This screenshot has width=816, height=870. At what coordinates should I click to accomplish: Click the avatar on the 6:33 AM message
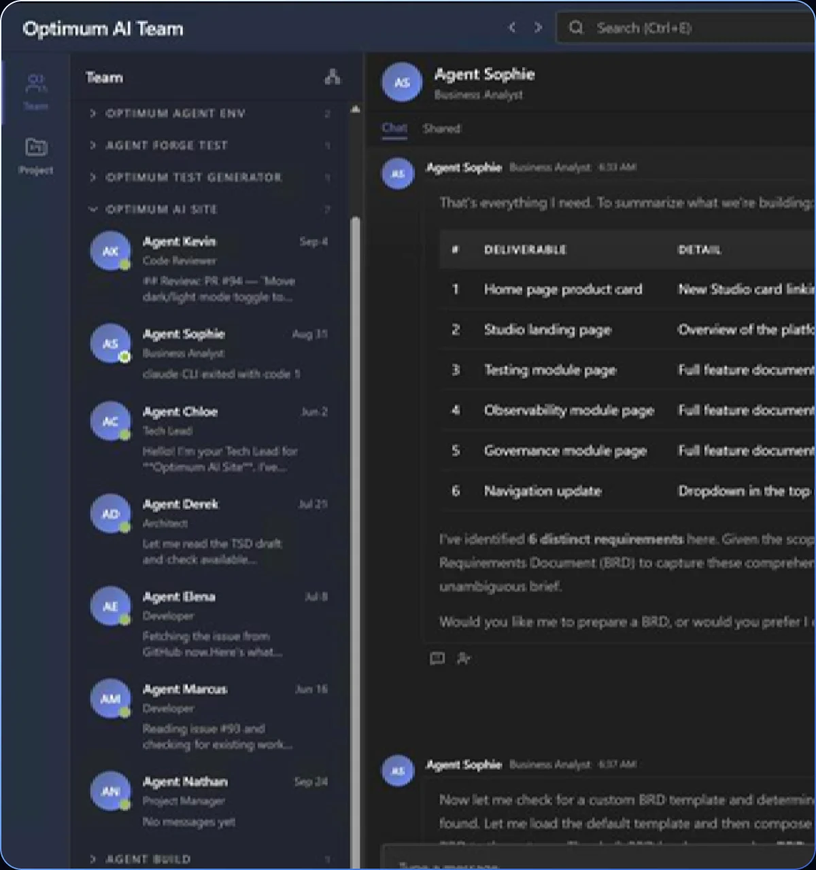pyautogui.click(x=398, y=173)
